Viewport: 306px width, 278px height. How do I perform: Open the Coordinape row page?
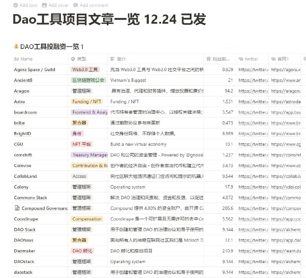tap(26, 219)
